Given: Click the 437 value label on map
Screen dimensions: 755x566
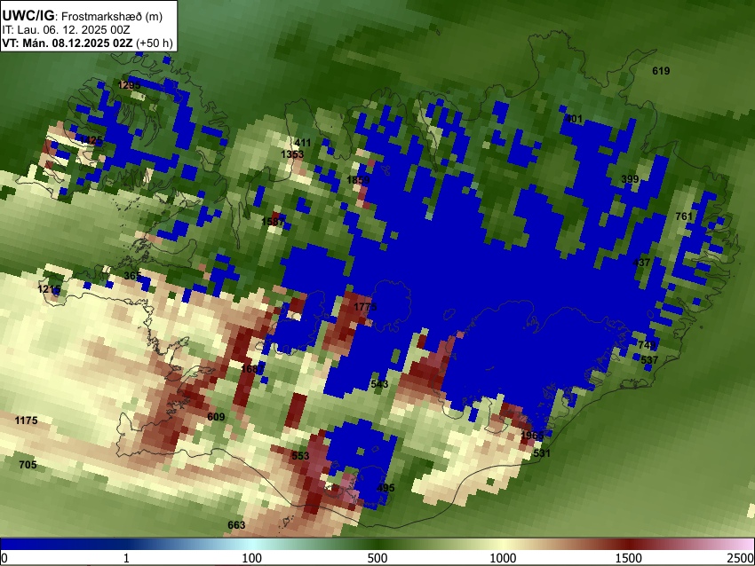Looking at the screenshot, I should coord(641,263).
